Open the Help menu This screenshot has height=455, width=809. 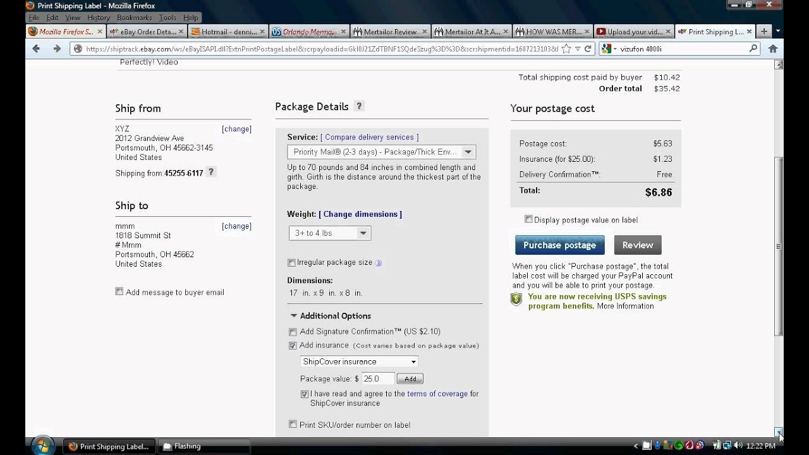(x=190, y=18)
